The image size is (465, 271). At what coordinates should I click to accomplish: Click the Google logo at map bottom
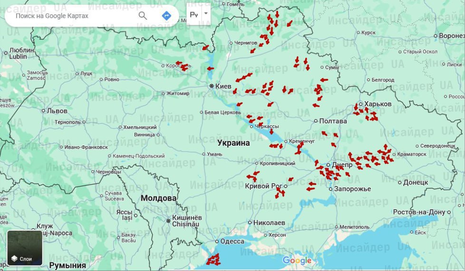point(297,260)
